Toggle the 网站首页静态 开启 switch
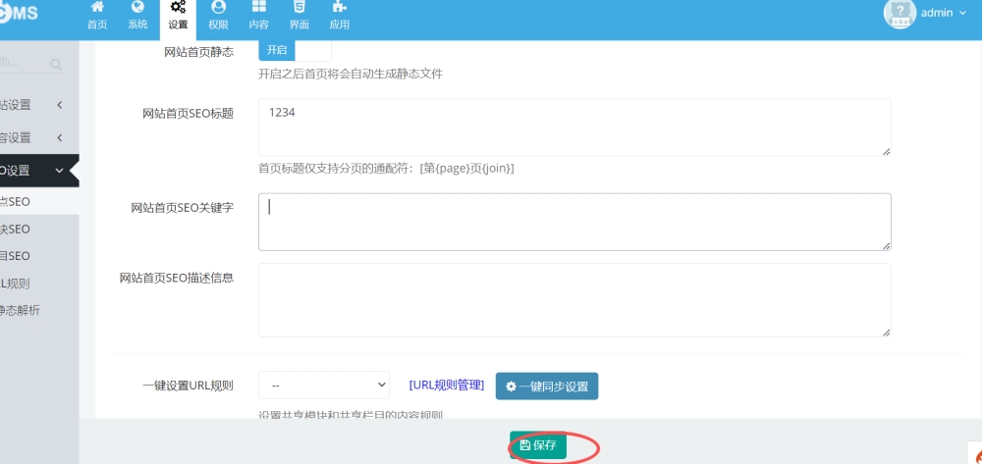982x464 pixels. point(295,50)
